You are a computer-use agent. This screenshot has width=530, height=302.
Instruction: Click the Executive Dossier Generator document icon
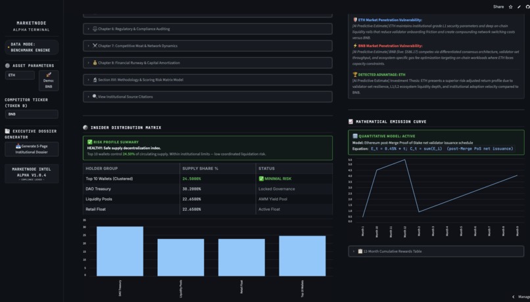click(x=7, y=131)
